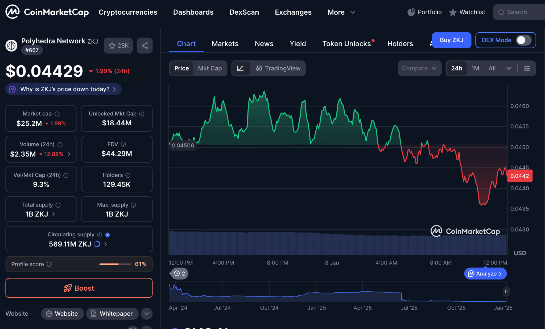Click the Buy ZKJ button

(451, 40)
